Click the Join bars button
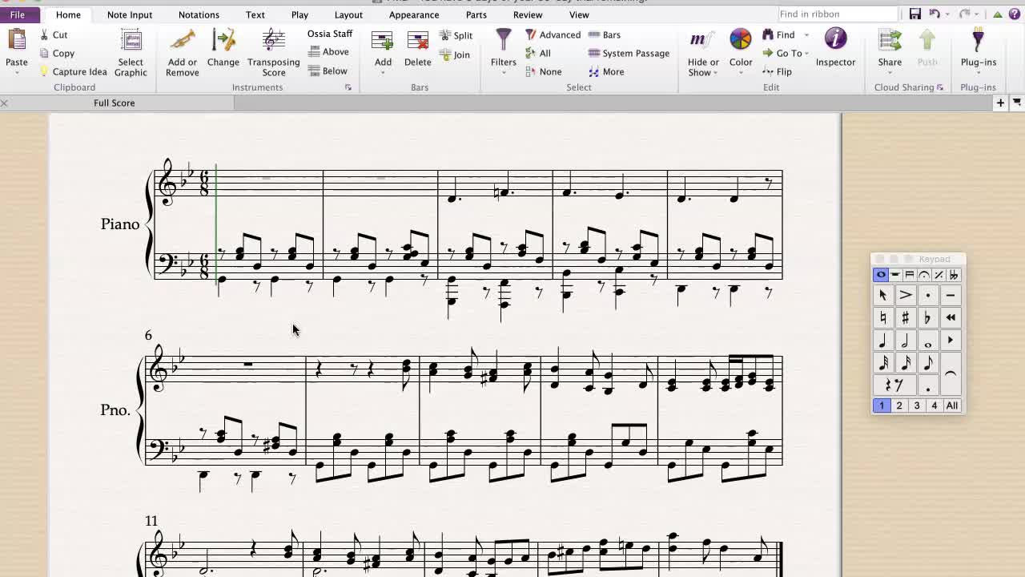Image resolution: width=1025 pixels, height=577 pixels. [x=455, y=55]
